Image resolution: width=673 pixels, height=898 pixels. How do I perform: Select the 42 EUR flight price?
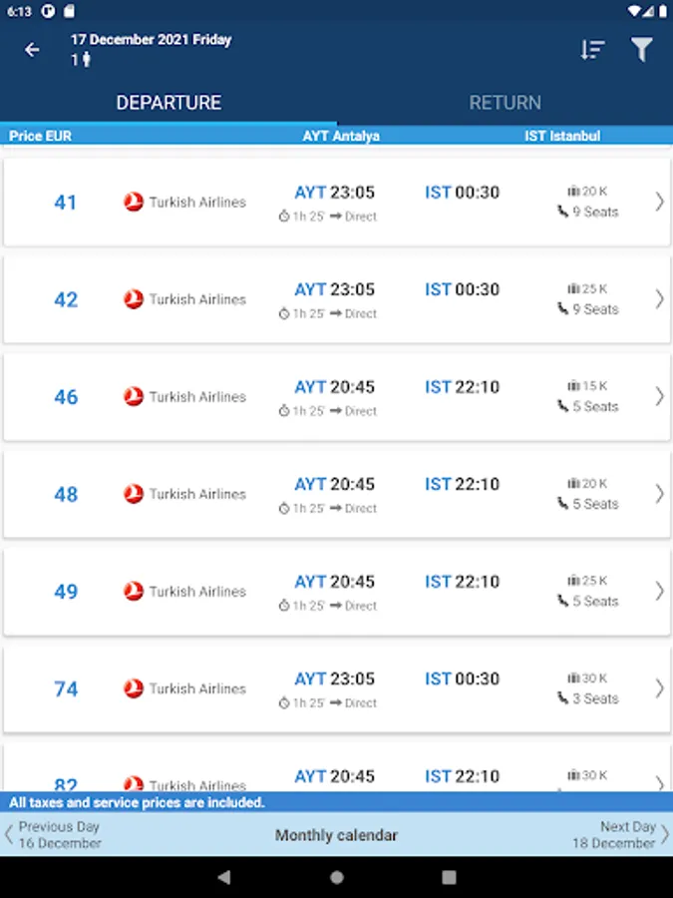[x=66, y=300]
